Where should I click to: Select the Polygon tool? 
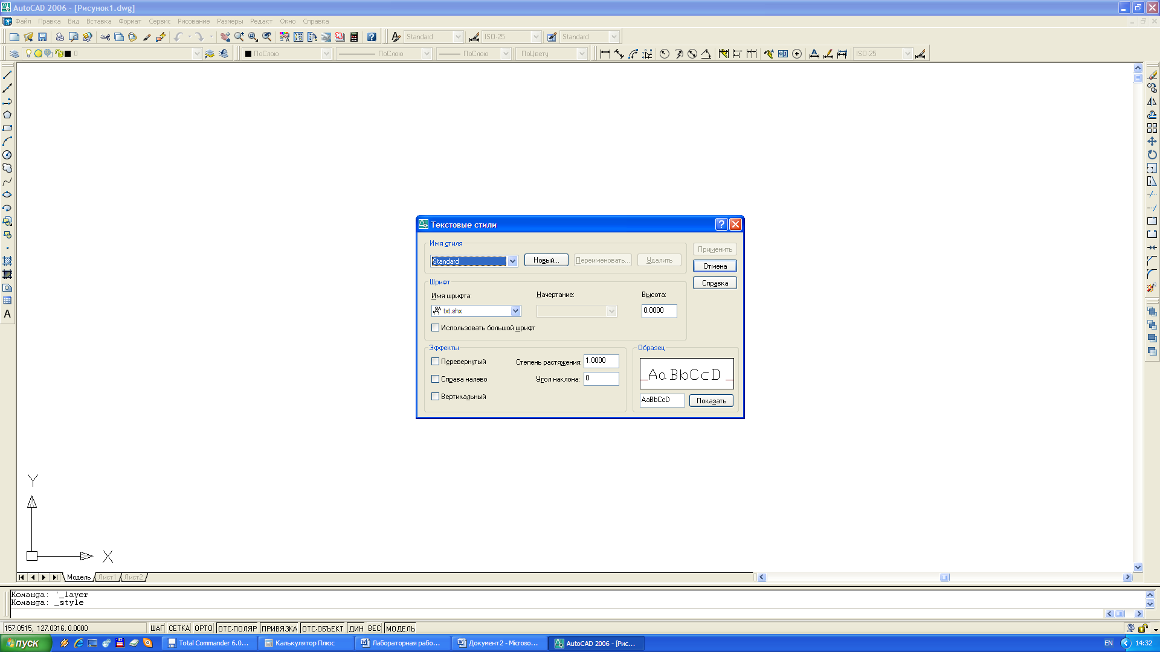7,115
